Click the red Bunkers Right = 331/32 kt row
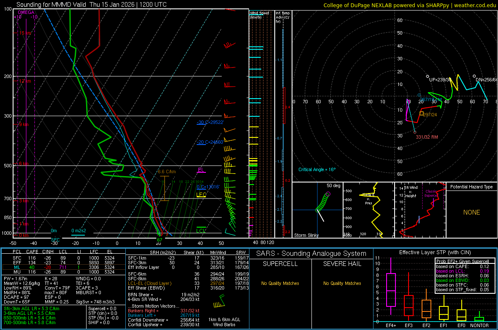Image resolution: width=498 pixels, height=330 pixels. [x=164, y=311]
